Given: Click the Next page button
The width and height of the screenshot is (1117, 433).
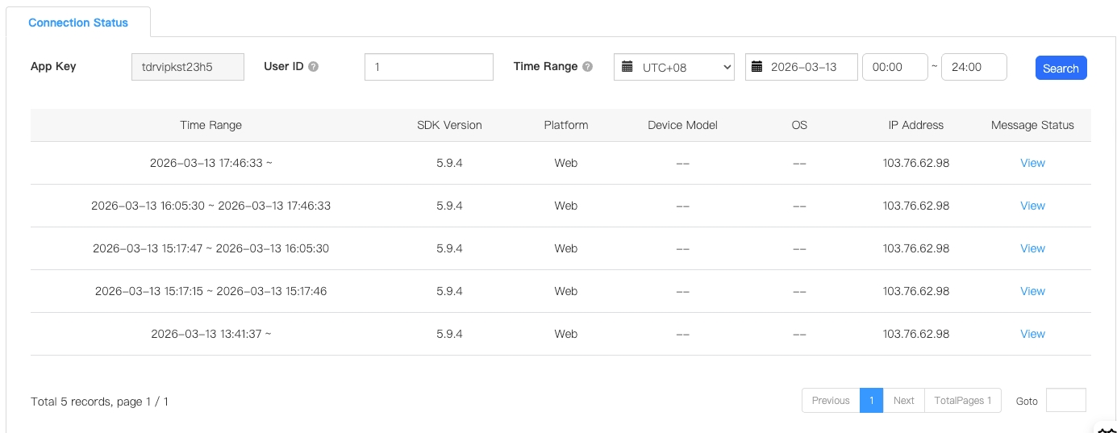Looking at the screenshot, I should coord(903,401).
